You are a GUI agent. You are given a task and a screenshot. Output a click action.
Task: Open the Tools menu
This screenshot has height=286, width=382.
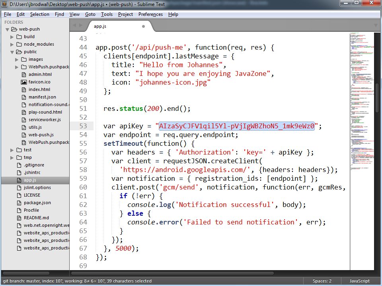tap(107, 14)
